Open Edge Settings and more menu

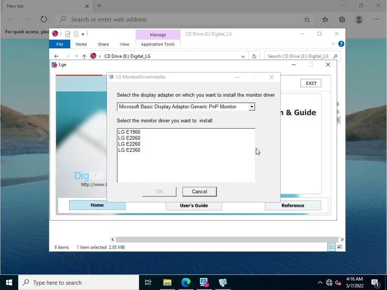376,19
